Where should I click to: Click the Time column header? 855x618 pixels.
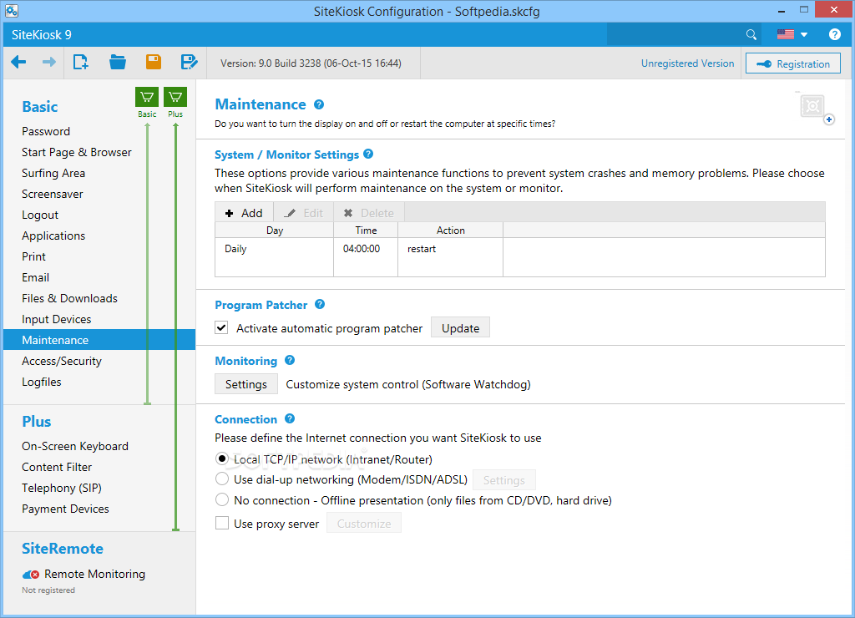366,230
